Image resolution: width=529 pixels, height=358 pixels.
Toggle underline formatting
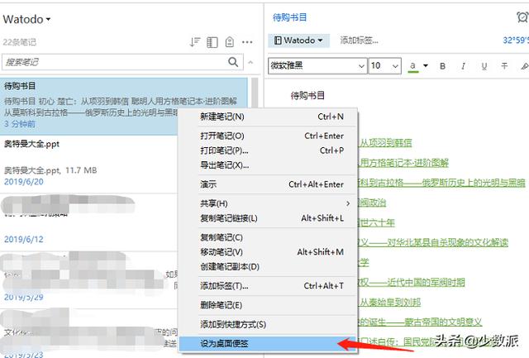coord(484,66)
